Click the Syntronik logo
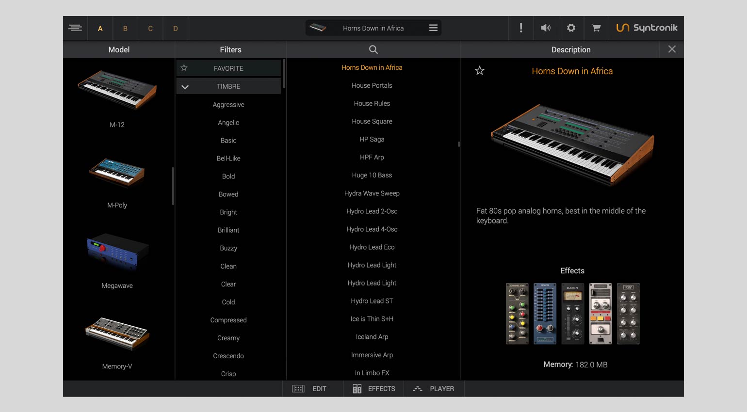The width and height of the screenshot is (747, 412). 647,28
